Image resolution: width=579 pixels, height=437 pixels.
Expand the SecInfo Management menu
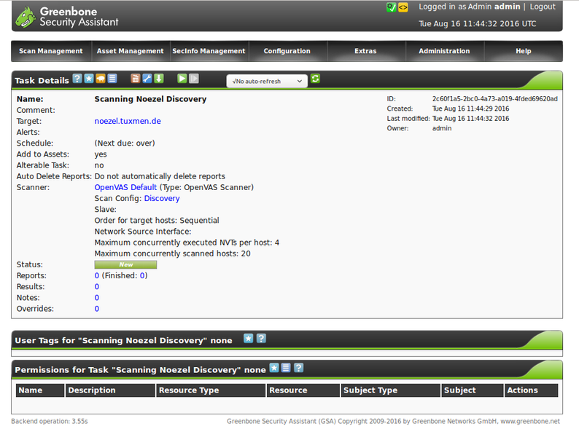tap(209, 51)
